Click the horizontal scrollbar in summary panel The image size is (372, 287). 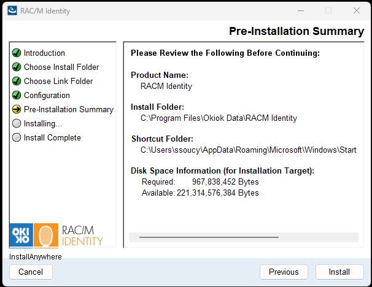pyautogui.click(x=209, y=237)
